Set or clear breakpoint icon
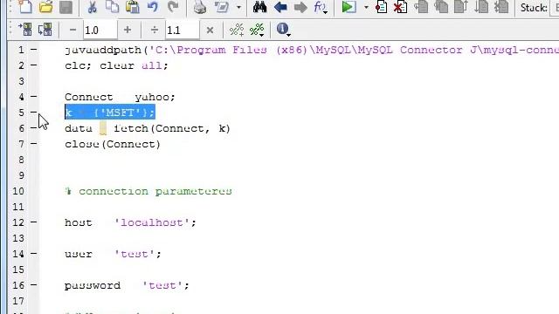 pos(381,7)
